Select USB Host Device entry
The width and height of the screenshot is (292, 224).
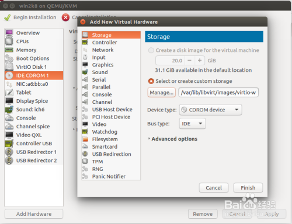pyautogui.click(x=111, y=110)
